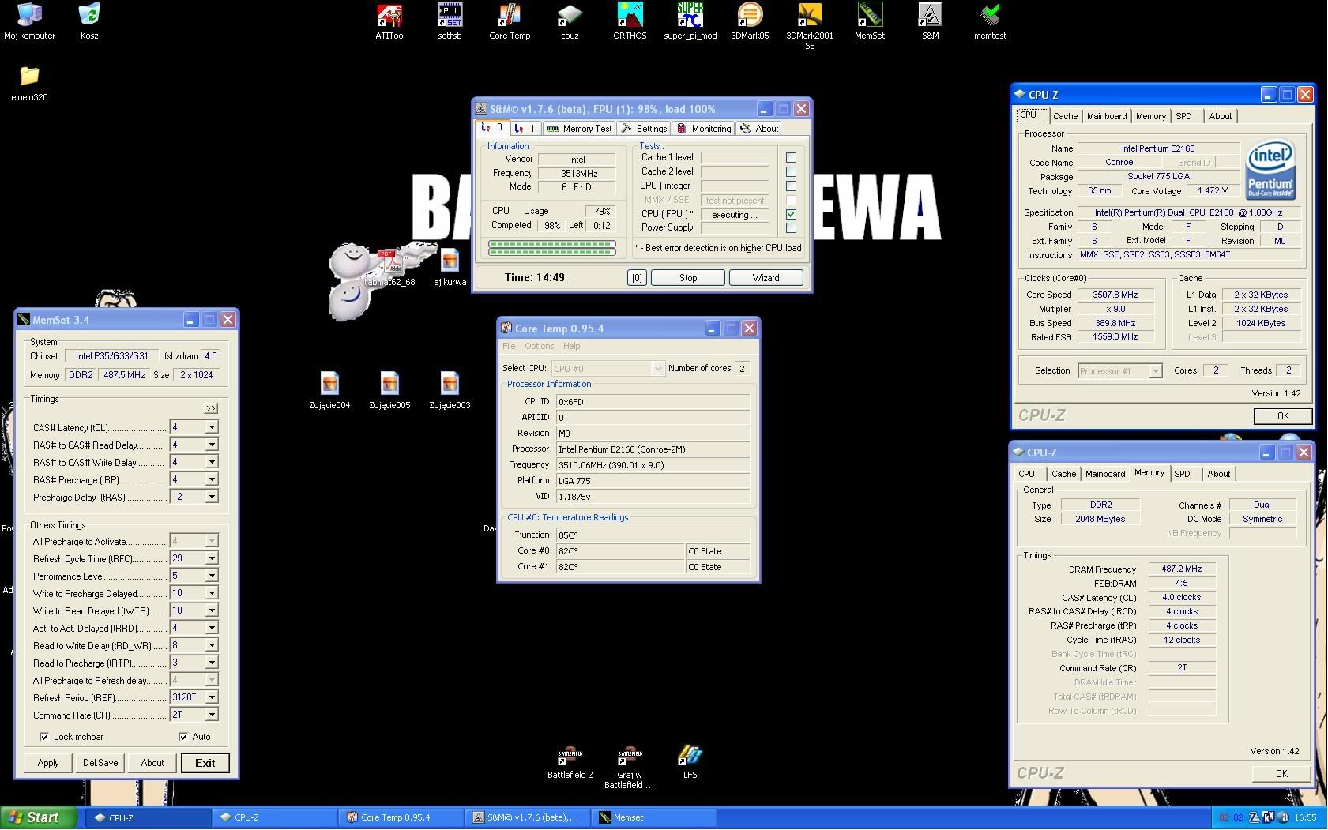This screenshot has height=830, width=1328.
Task: Toggle the Cache 2 level test checkbox
Action: point(791,171)
